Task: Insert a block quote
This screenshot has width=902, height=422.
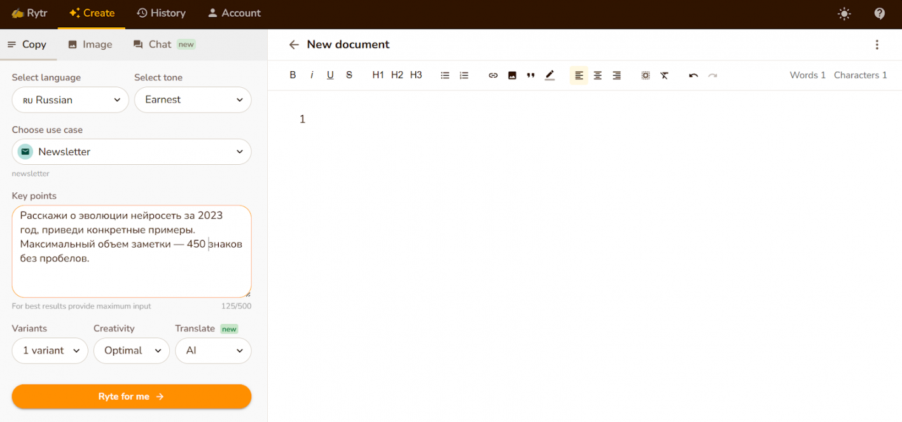Action: [x=531, y=75]
